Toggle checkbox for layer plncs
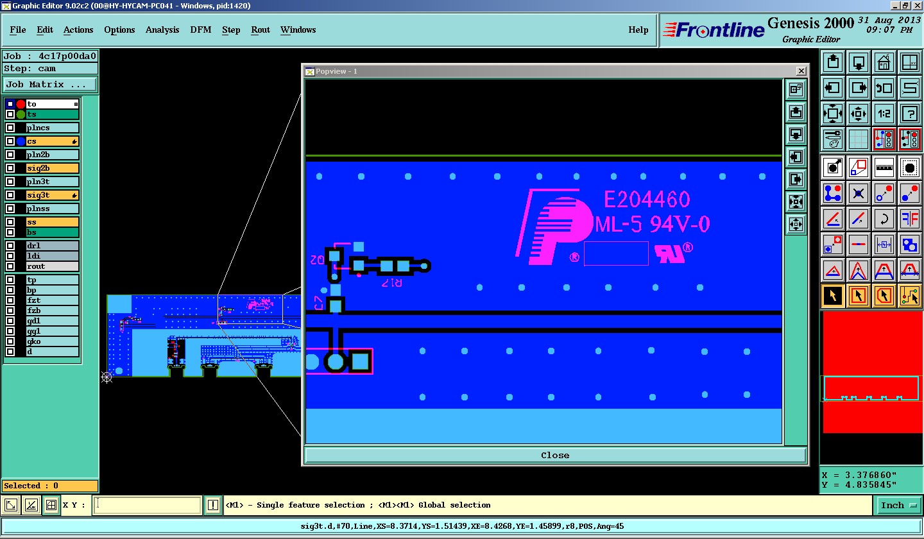The height and width of the screenshot is (539, 924). [10, 128]
